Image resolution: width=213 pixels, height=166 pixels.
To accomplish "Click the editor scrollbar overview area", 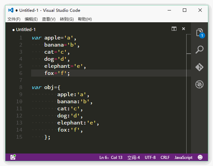I will 189,94.
